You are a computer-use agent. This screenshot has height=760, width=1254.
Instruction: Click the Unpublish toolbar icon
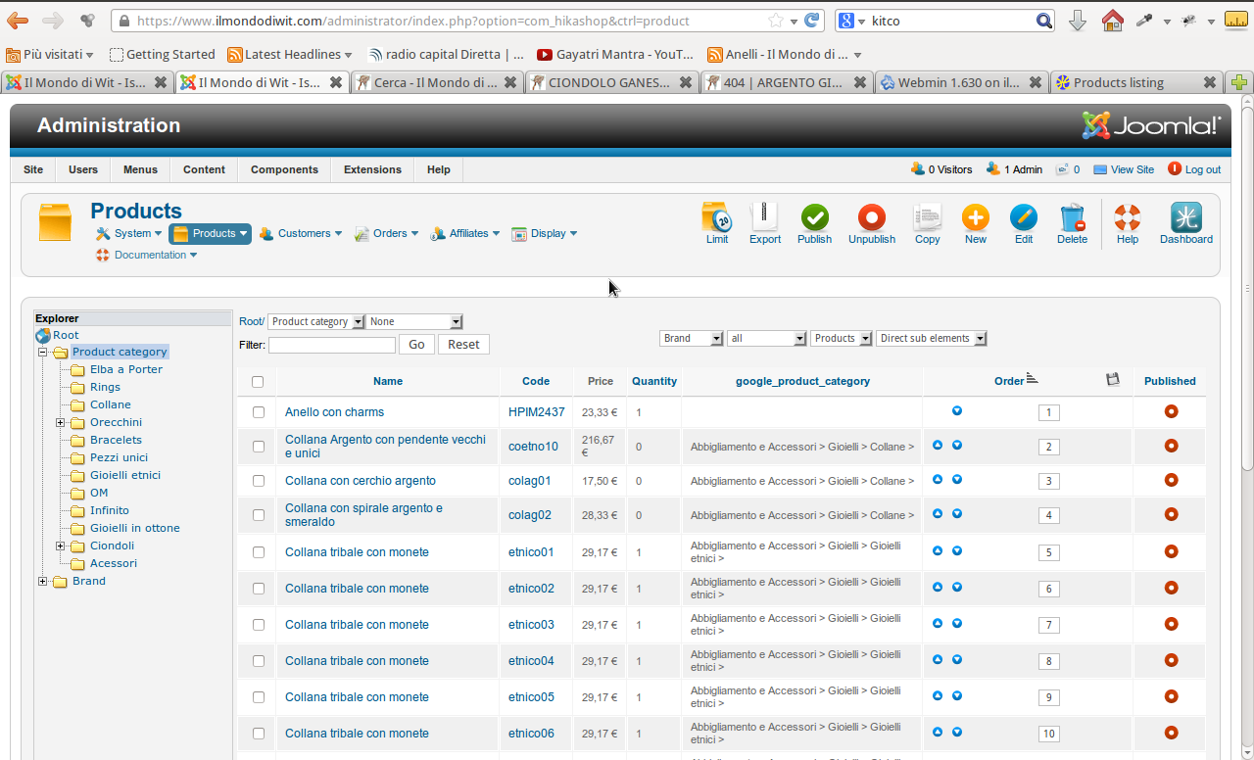(x=871, y=218)
